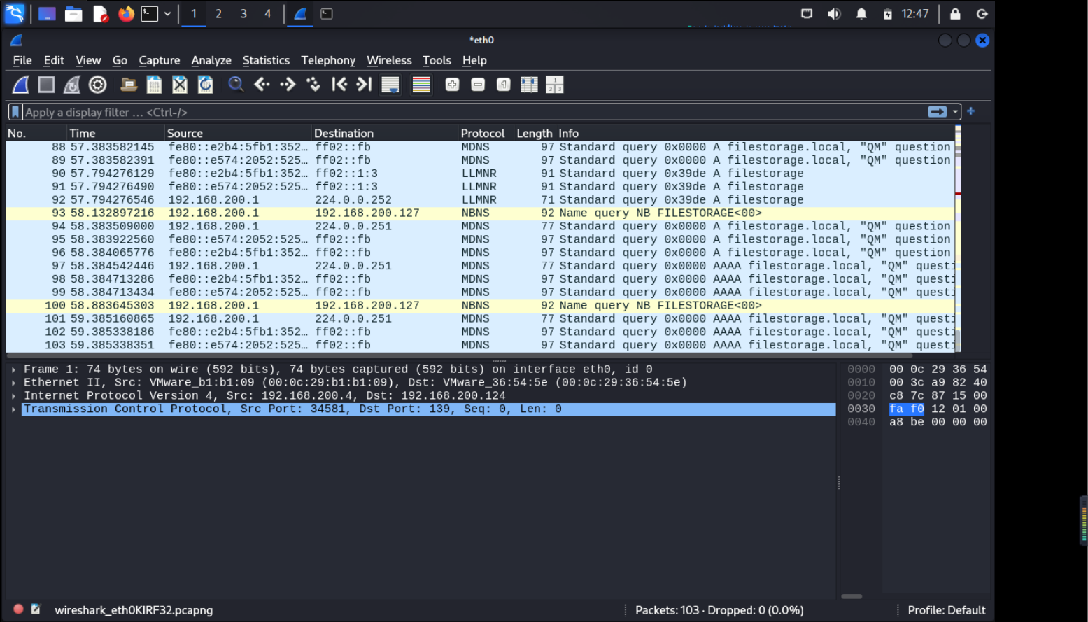1088x622 pixels.
Task: Zoom in on packet text
Action: tap(453, 85)
